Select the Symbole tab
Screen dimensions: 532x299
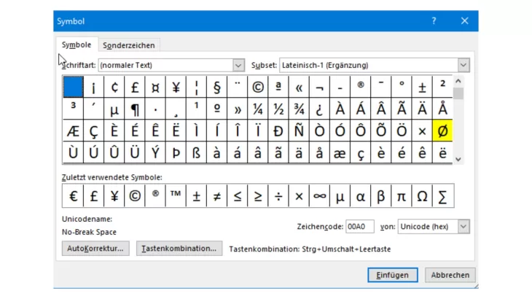point(77,45)
